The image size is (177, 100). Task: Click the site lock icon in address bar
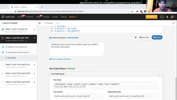15,11
